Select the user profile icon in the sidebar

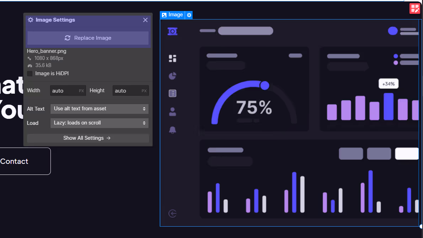click(x=172, y=112)
